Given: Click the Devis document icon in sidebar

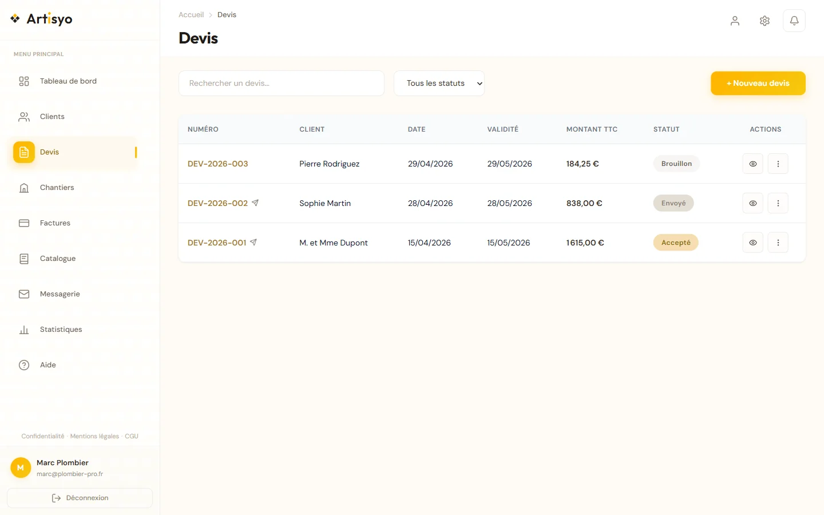Looking at the screenshot, I should click(x=24, y=152).
